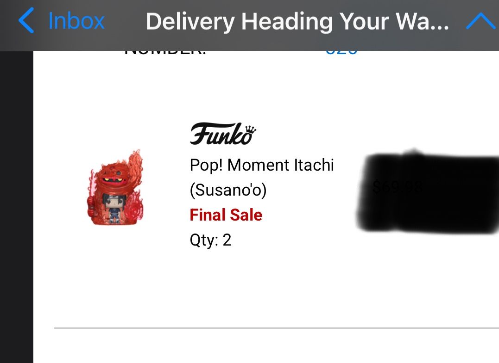This screenshot has width=499, height=363.
Task: Tap the left-pointing arrow beside Inbox
Action: [x=26, y=21]
